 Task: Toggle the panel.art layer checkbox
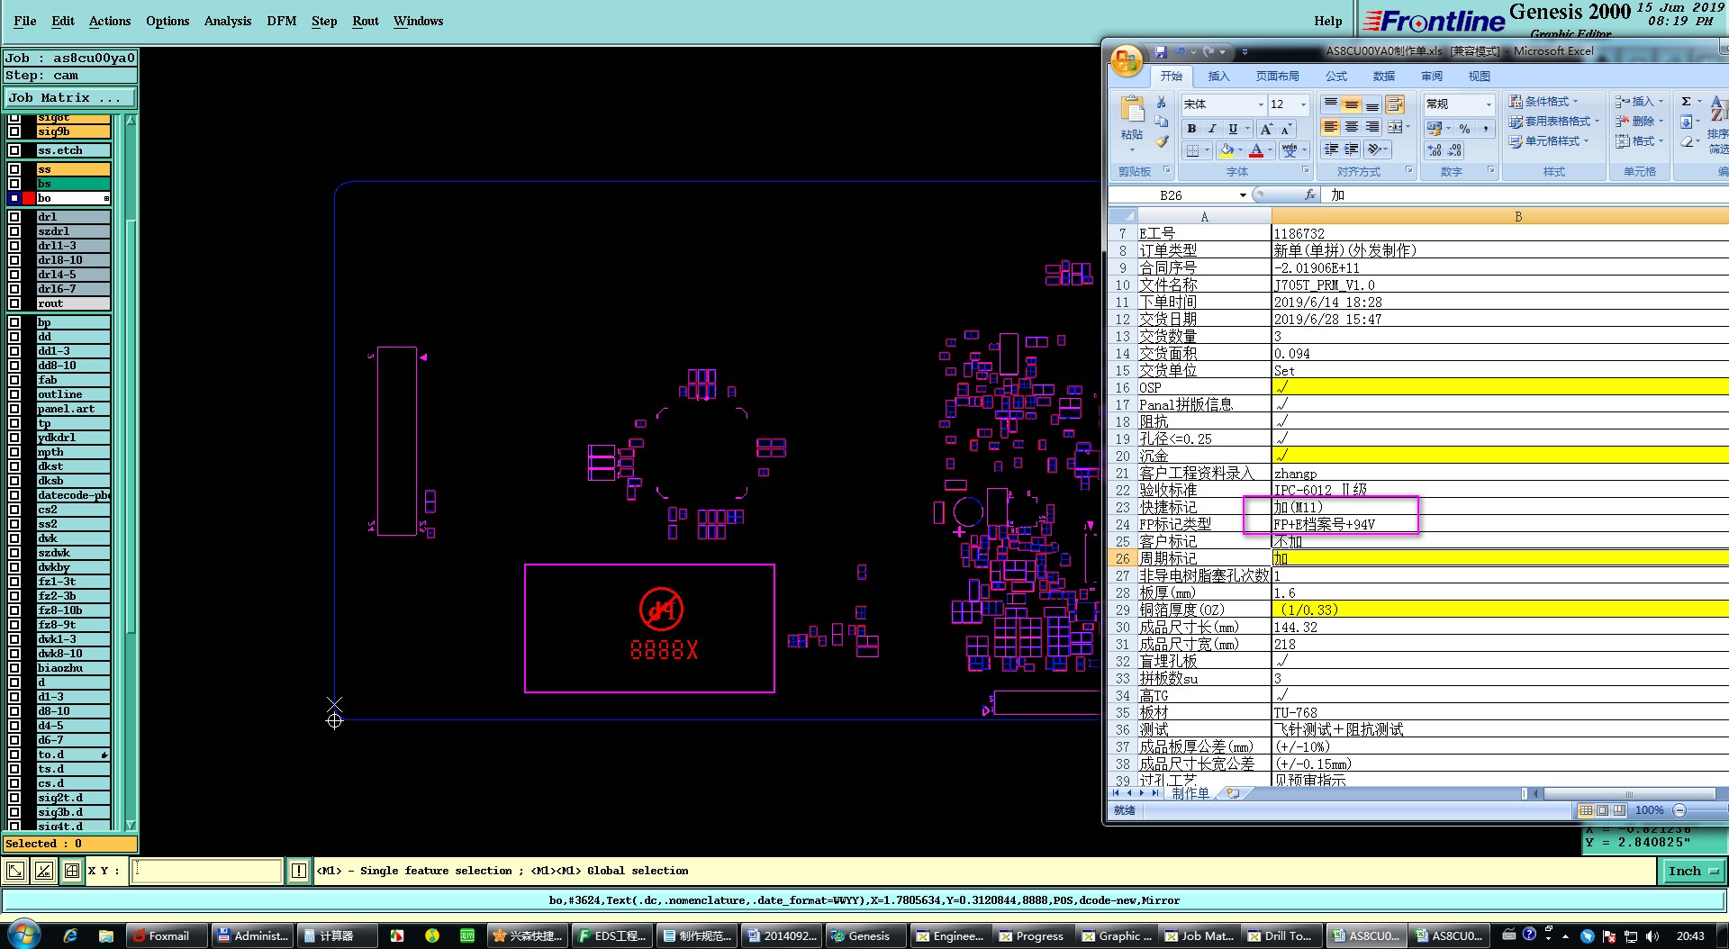click(14, 409)
